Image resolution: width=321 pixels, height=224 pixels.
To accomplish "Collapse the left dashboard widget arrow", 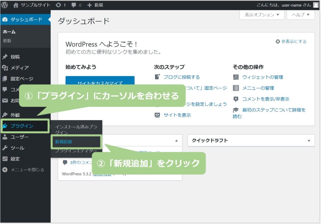I will point(176,140).
